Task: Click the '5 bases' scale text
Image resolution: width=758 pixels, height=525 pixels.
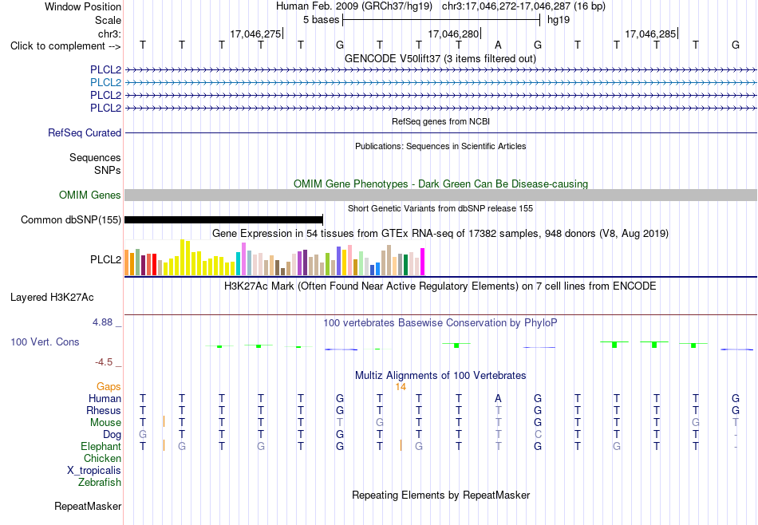Action: pos(321,20)
